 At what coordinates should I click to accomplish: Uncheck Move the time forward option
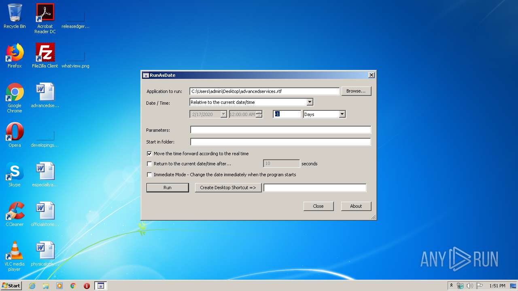[x=149, y=154]
